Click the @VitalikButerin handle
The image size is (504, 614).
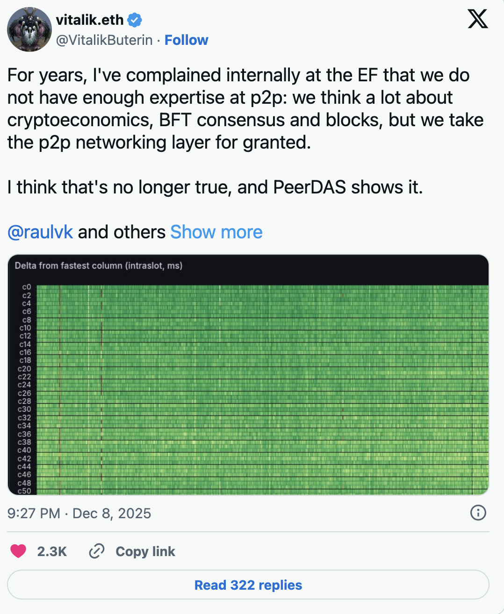point(104,40)
